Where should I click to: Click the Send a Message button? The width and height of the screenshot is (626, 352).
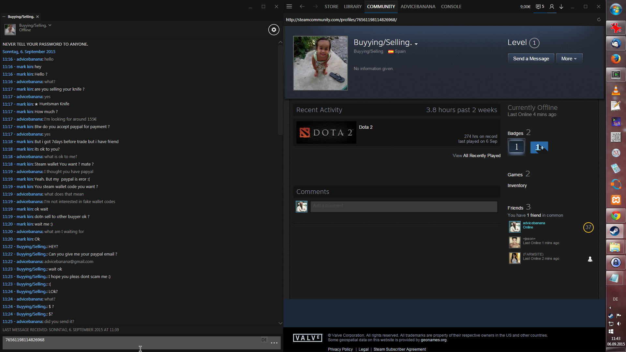pos(531,59)
